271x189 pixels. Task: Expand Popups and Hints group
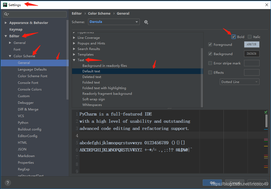coord(74,43)
